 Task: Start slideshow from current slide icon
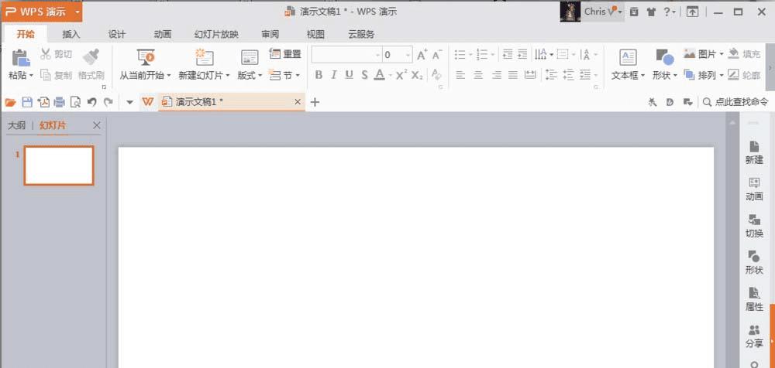pos(146,57)
